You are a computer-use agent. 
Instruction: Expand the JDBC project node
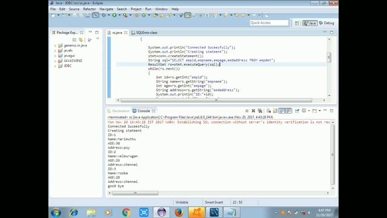tap(56, 66)
